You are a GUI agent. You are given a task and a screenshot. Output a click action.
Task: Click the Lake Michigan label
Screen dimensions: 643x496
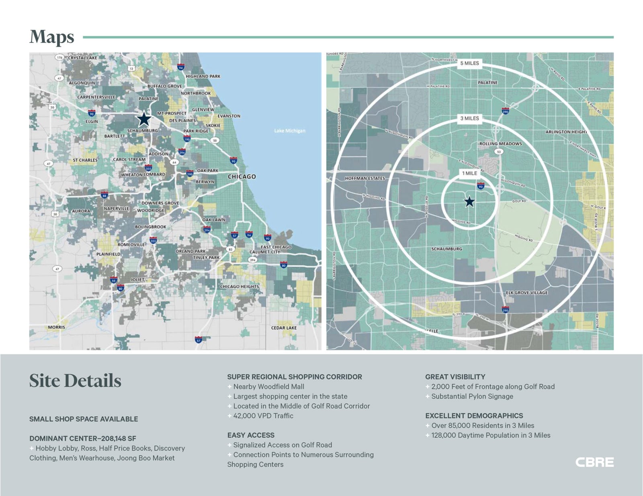[x=289, y=131]
